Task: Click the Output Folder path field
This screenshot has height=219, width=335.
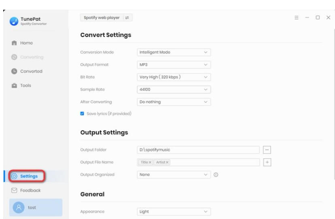Action: pos(198,150)
